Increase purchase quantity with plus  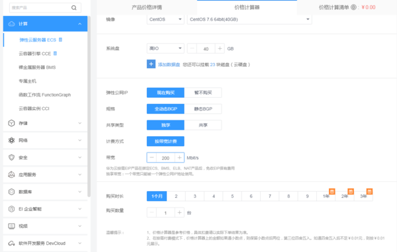pyautogui.click(x=179, y=212)
